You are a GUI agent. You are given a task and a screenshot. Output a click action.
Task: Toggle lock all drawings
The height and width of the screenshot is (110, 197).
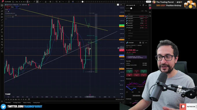pyautogui.click(x=2, y=42)
